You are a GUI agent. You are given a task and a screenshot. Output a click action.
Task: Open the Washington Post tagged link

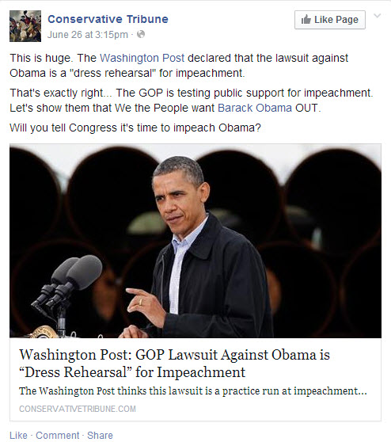(x=142, y=58)
